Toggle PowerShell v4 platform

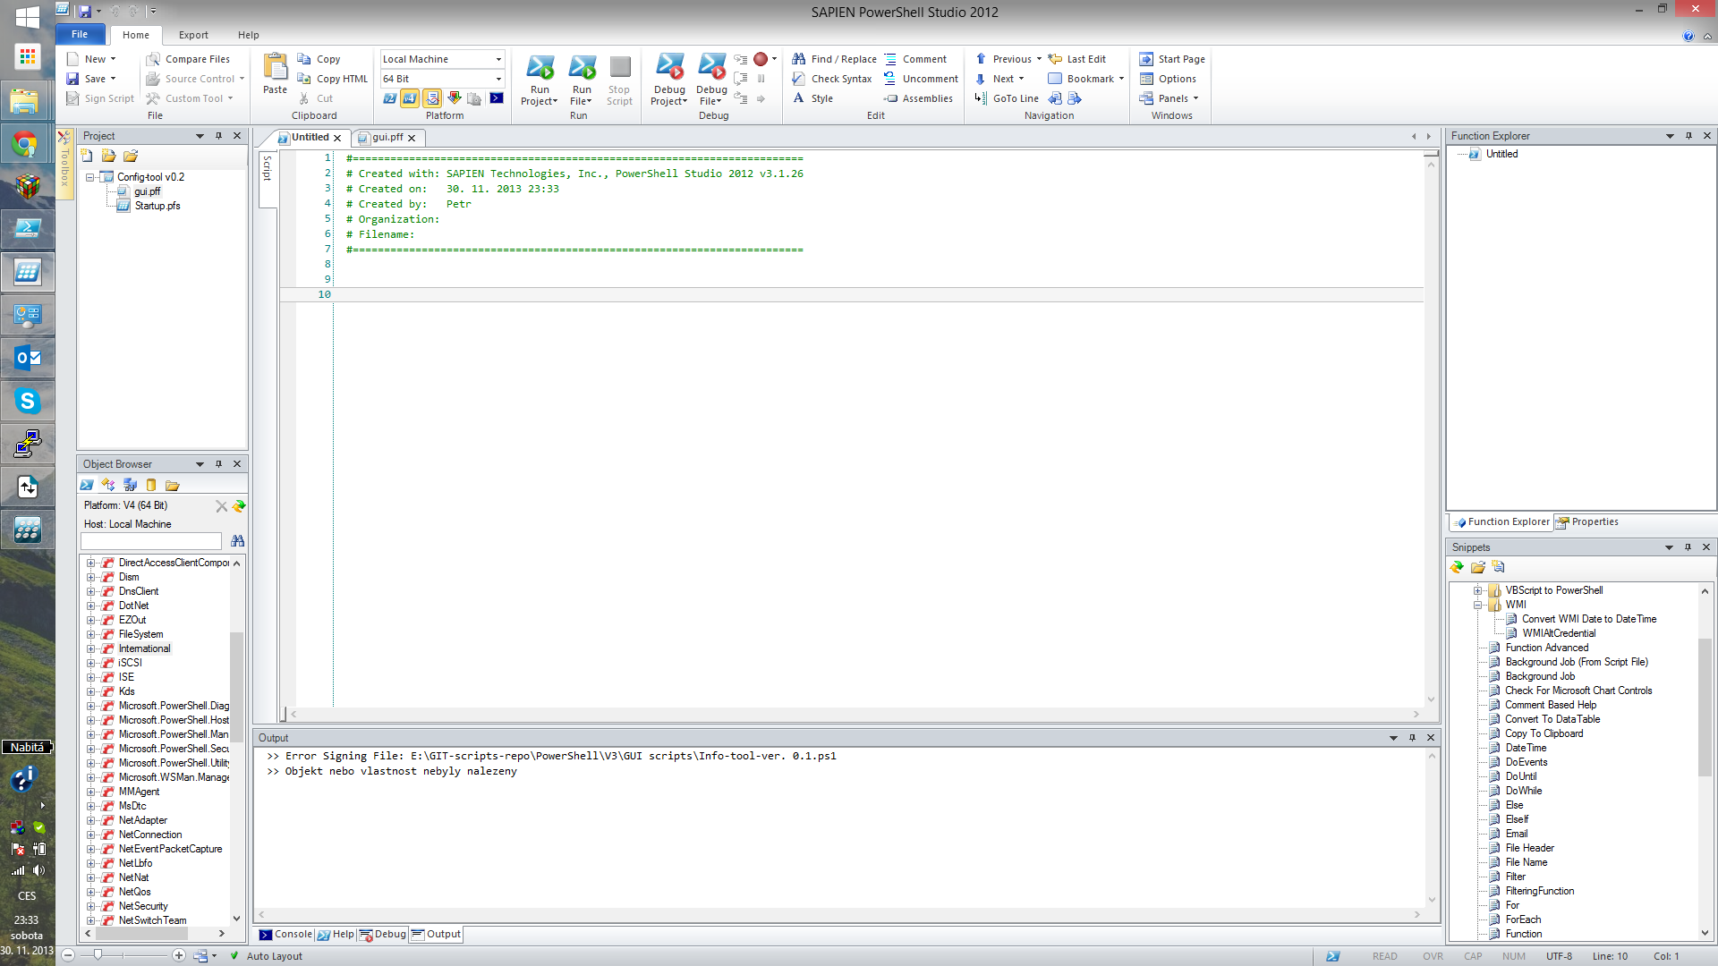[x=411, y=98]
